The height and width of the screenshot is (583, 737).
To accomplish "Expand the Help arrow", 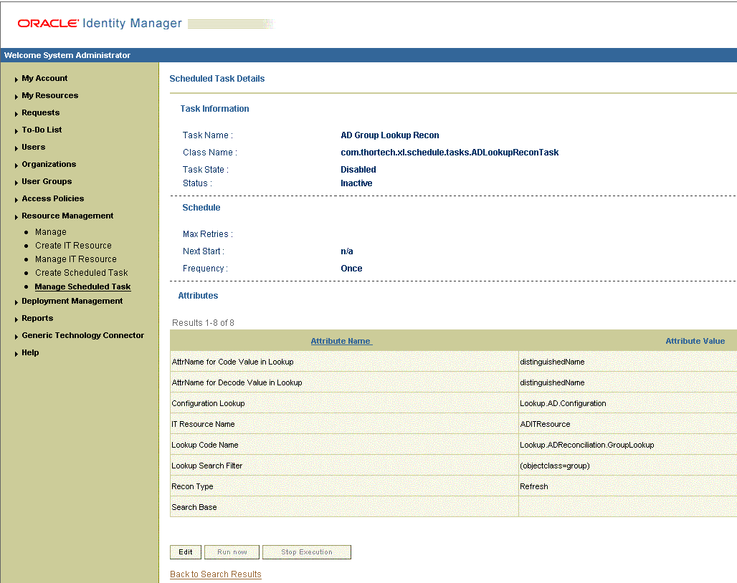I will coord(16,354).
